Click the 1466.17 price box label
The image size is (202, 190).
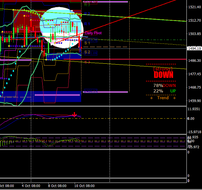click(91, 91)
